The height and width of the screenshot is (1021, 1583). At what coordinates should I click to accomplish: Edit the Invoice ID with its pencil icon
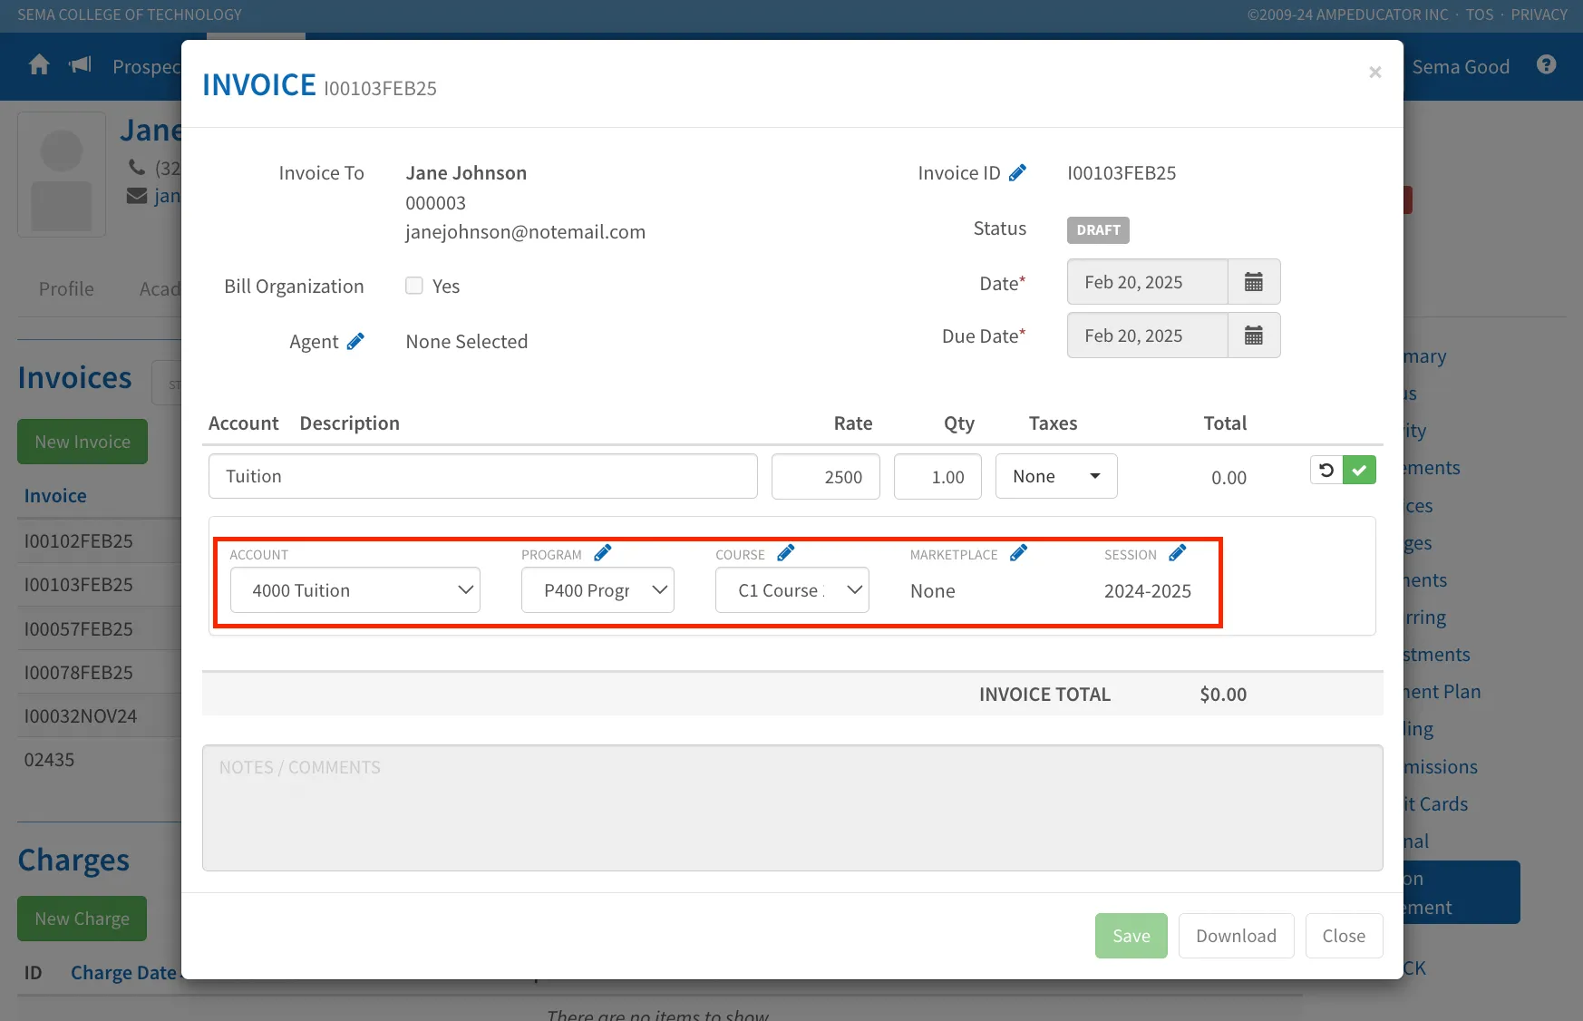click(1018, 172)
